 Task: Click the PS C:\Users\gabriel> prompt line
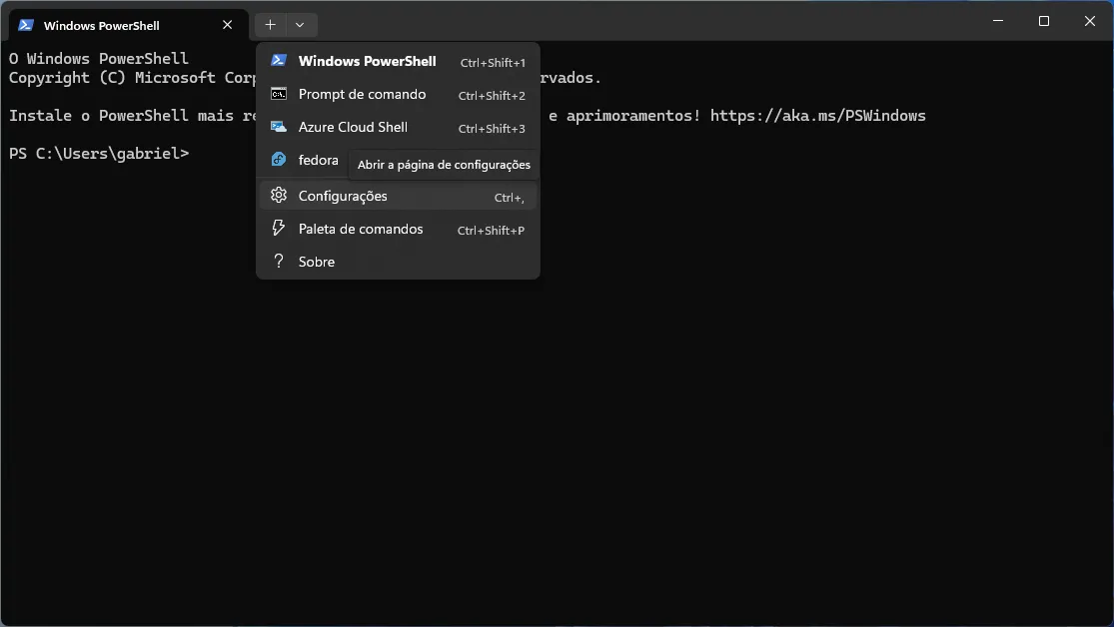tap(99, 153)
